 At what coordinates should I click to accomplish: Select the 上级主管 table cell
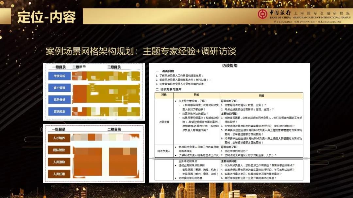click(x=164, y=122)
